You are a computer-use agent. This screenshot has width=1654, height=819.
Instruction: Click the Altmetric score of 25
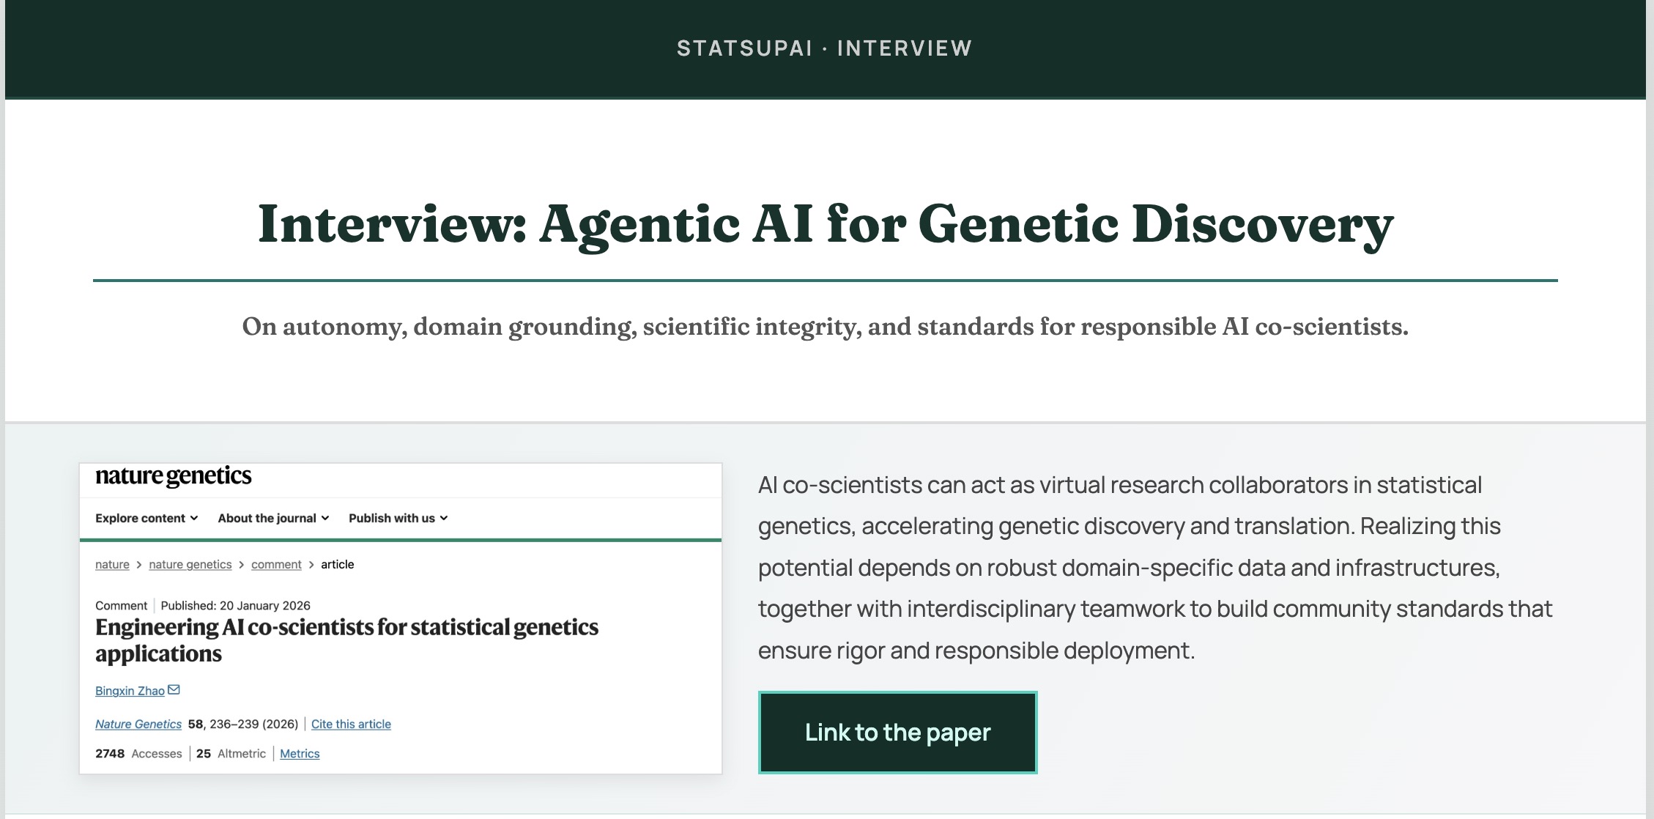tap(204, 753)
